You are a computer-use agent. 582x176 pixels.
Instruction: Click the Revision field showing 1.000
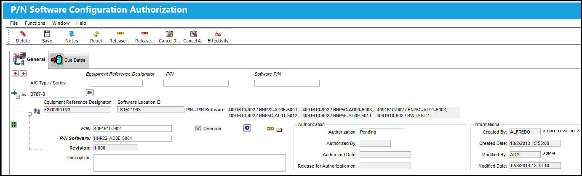(x=115, y=148)
